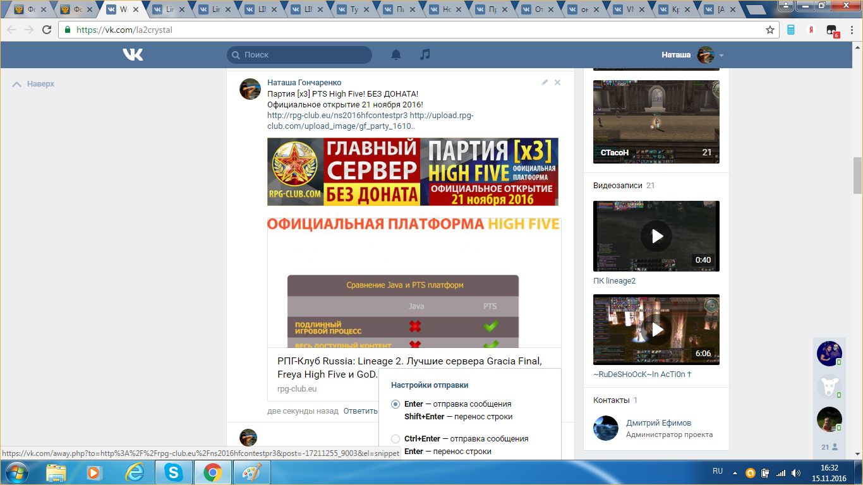Viewport: 863px width, 485px height.
Task: Type in the VK Поиск search field
Action: tap(299, 55)
